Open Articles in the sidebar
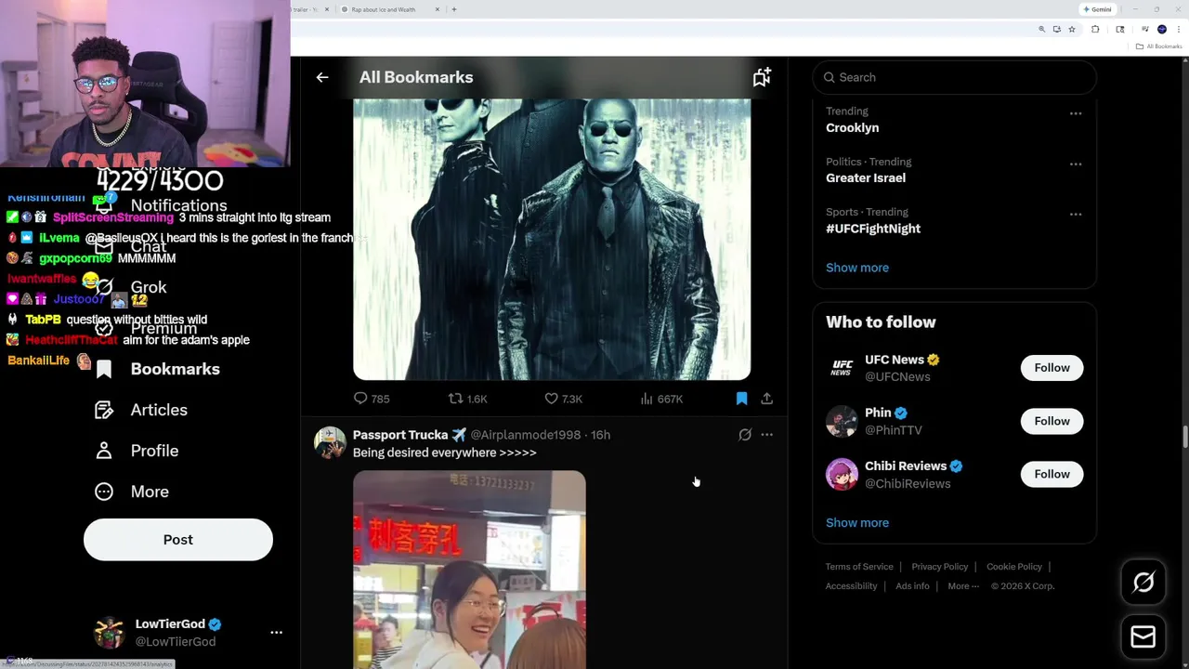Viewport: 1189px width, 669px height. pyautogui.click(x=141, y=410)
